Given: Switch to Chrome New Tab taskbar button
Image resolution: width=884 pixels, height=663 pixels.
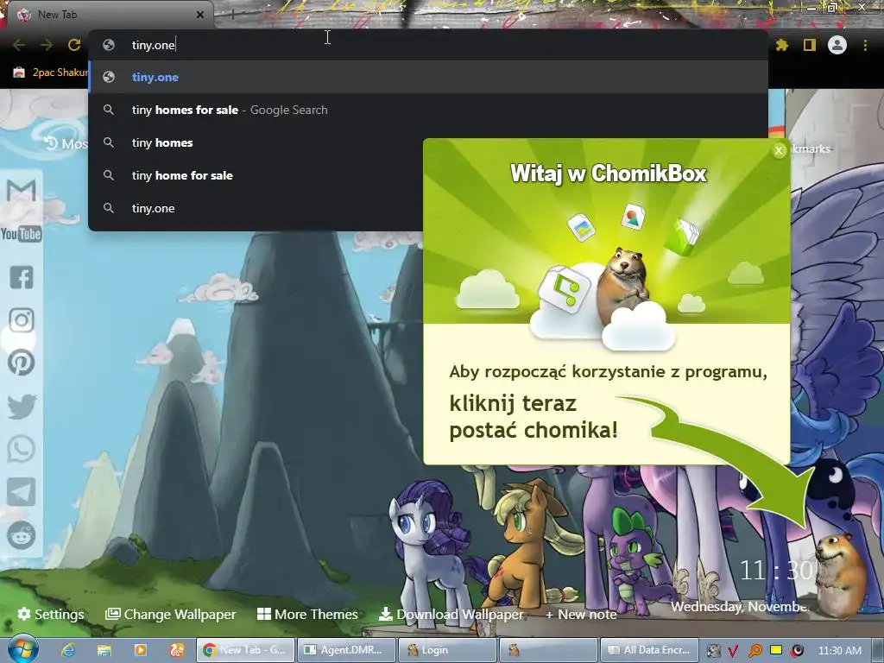Looking at the screenshot, I should pos(245,650).
